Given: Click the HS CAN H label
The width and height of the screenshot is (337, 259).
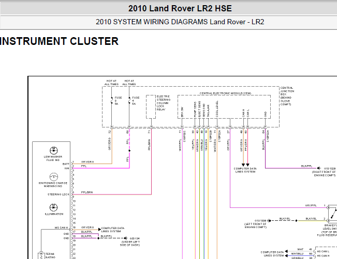Looking at the screenshot, I should [323, 256].
